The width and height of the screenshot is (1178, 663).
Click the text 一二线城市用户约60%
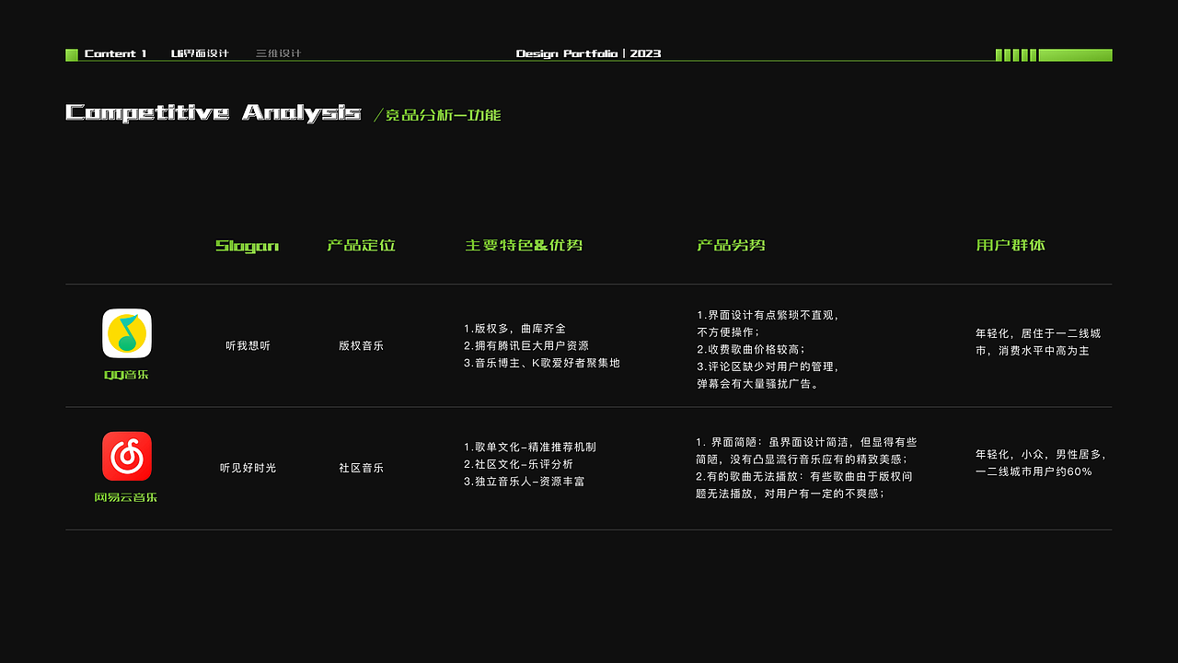1034,472
